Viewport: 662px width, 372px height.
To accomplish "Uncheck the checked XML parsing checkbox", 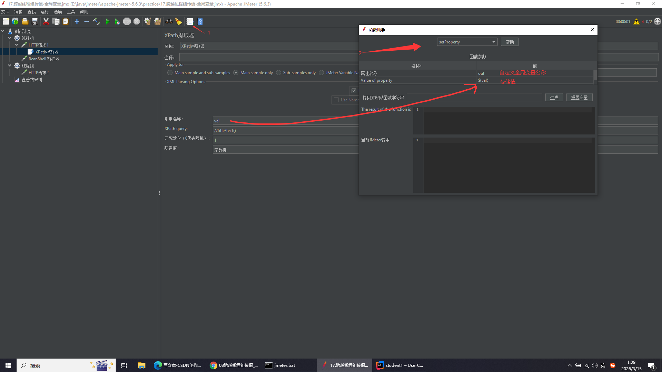I will pos(354,91).
